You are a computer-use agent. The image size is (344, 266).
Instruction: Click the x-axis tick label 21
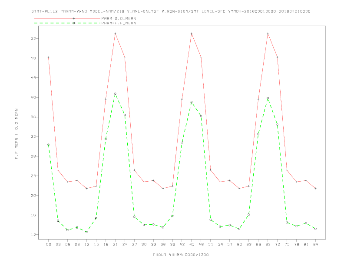[x=115, y=244]
